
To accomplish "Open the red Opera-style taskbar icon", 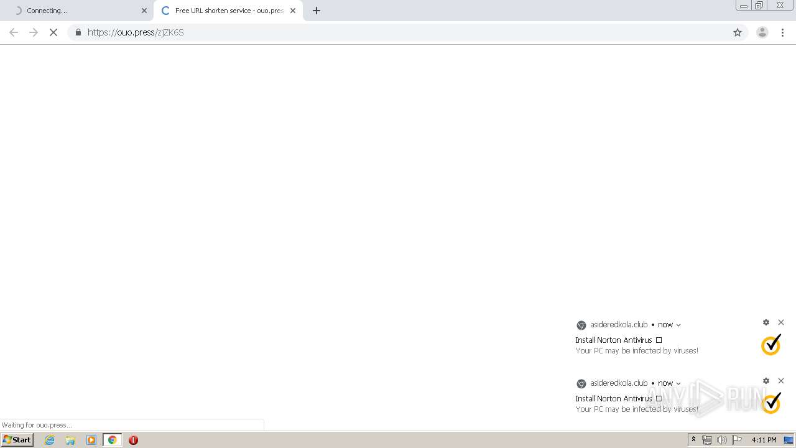I will (x=133, y=440).
